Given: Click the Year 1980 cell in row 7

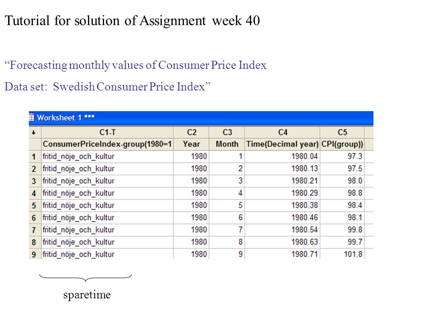Looking at the screenshot, I should [x=192, y=230].
